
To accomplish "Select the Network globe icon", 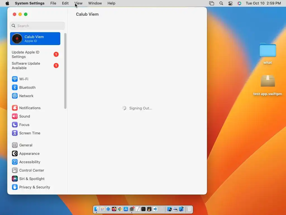I will pyautogui.click(x=15, y=96).
